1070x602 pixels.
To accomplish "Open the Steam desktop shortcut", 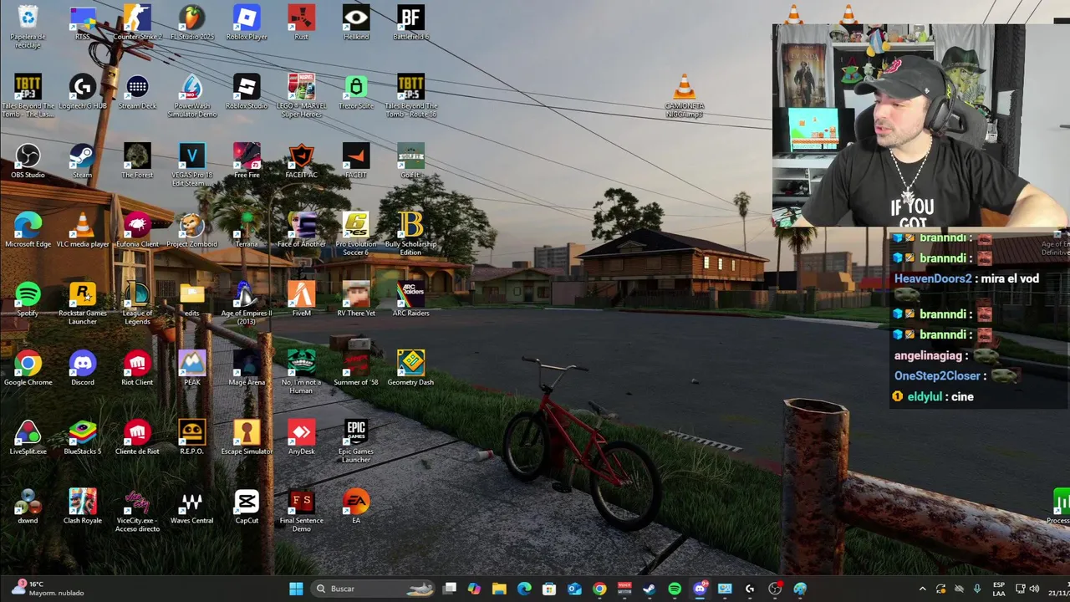I will (83, 161).
